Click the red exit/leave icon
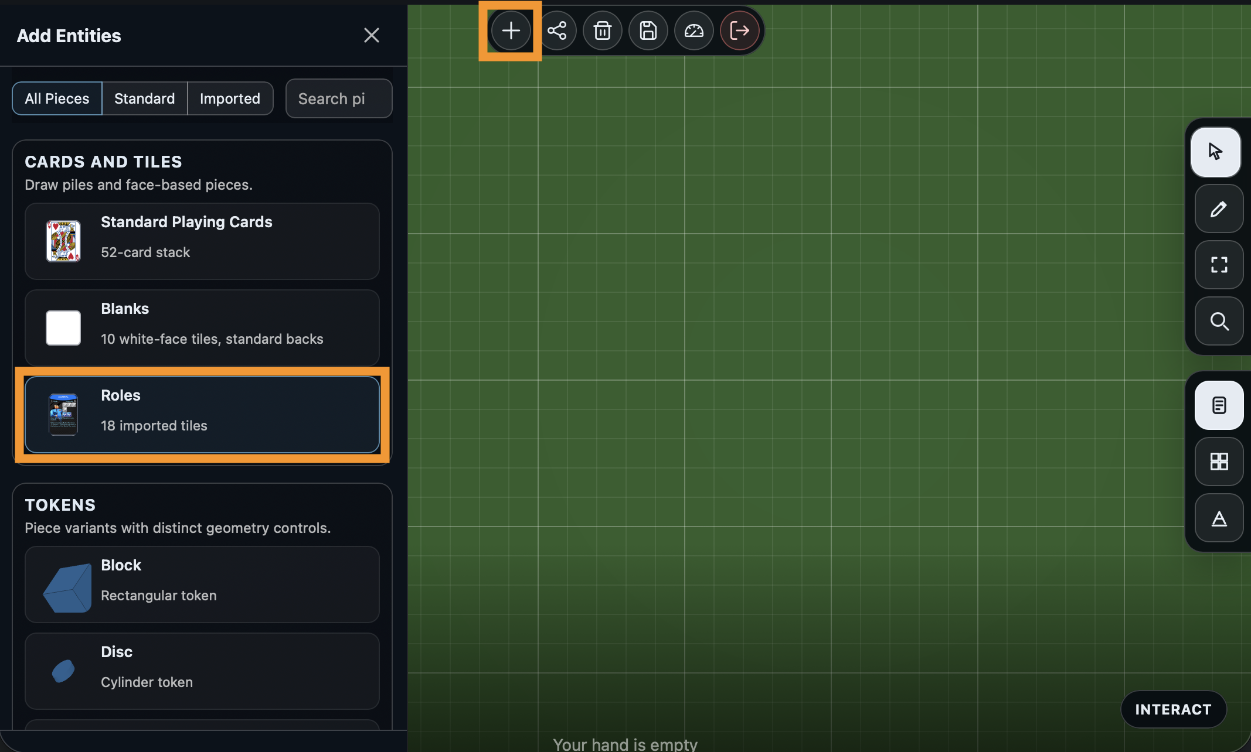The image size is (1251, 752). pos(740,30)
